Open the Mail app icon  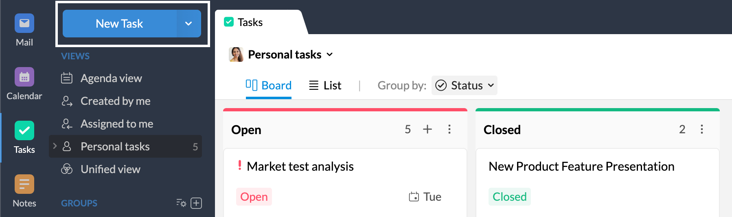click(x=24, y=24)
